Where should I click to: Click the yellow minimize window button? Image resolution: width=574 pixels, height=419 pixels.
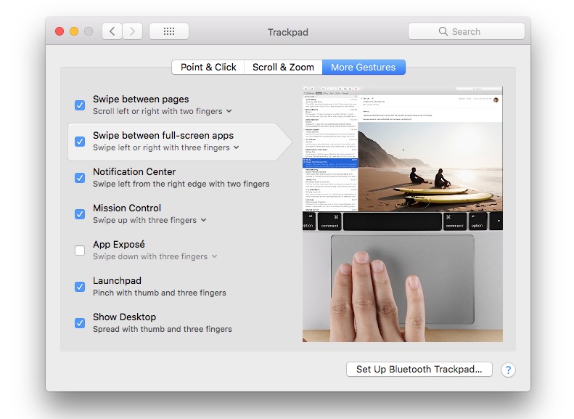click(73, 31)
